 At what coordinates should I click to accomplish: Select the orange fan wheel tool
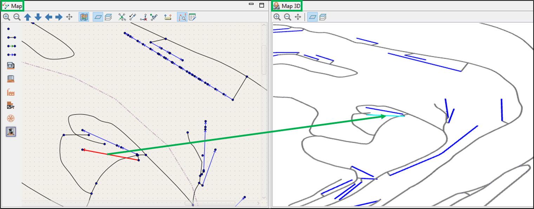pyautogui.click(x=11, y=119)
